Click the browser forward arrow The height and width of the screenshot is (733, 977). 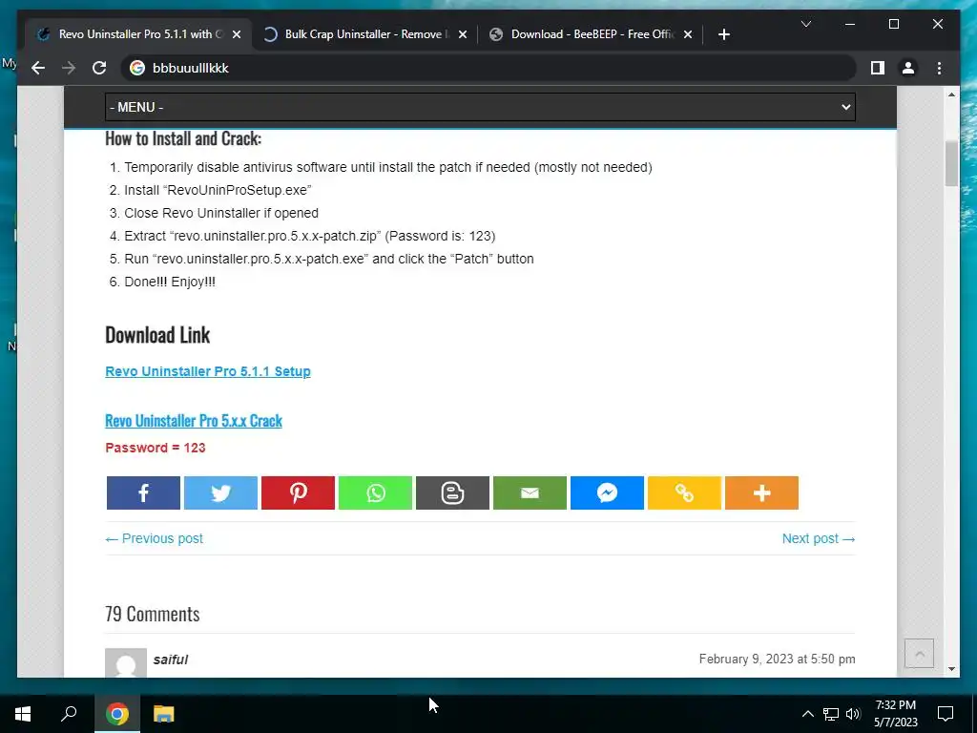[x=69, y=68]
